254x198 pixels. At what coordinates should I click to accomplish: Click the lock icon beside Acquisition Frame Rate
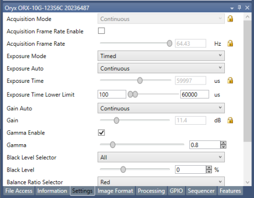click(x=230, y=43)
